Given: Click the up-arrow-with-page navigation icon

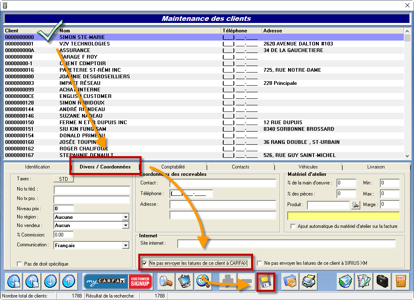Looking at the screenshot, I should point(32,281).
